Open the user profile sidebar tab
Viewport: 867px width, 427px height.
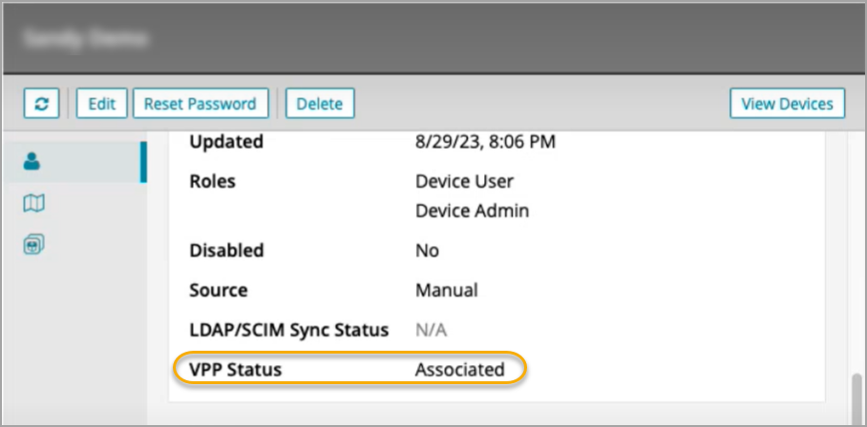coord(33,162)
